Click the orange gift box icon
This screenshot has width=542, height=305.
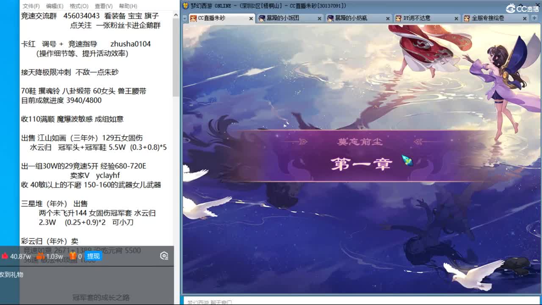(73, 256)
